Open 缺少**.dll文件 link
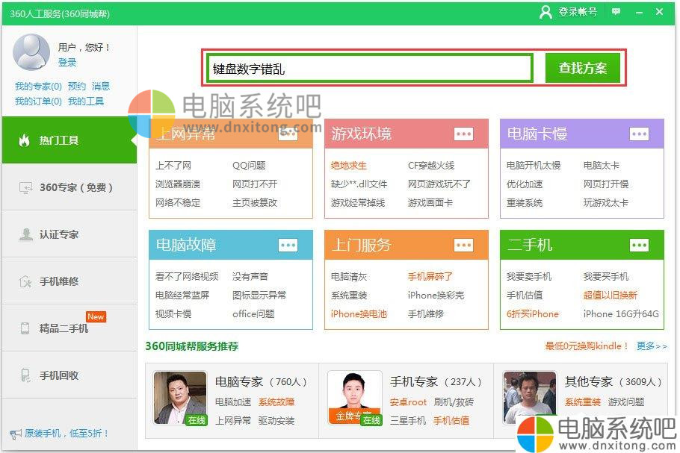Viewport: 680px width, 453px height. click(x=359, y=184)
